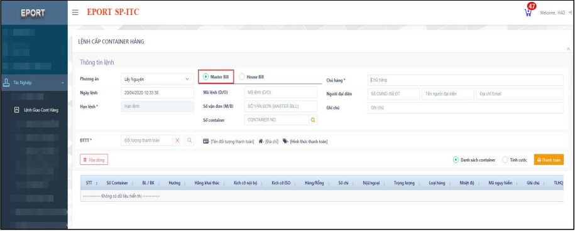Click the orange Thanh toán button
Image resolution: width=575 pixels, height=232 pixels.
(549, 160)
